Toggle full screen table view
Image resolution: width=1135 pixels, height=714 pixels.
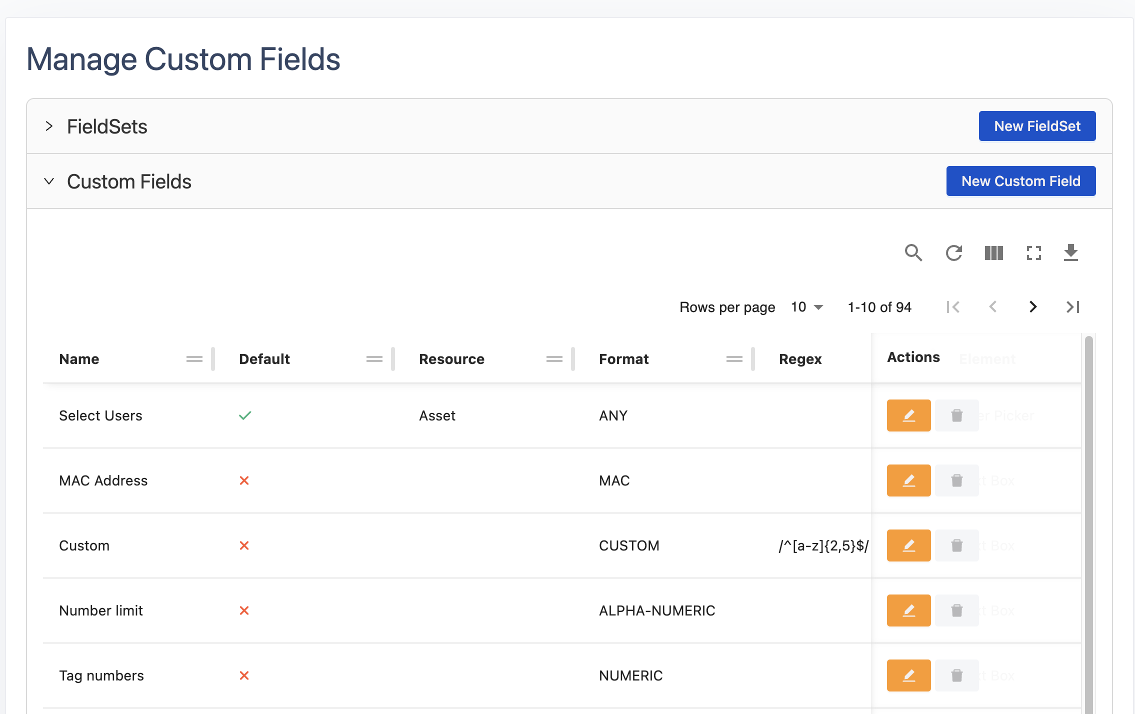[x=1033, y=253]
